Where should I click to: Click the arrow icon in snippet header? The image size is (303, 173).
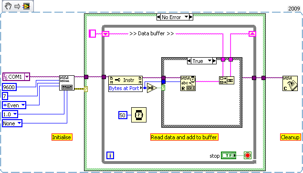[17, 7]
